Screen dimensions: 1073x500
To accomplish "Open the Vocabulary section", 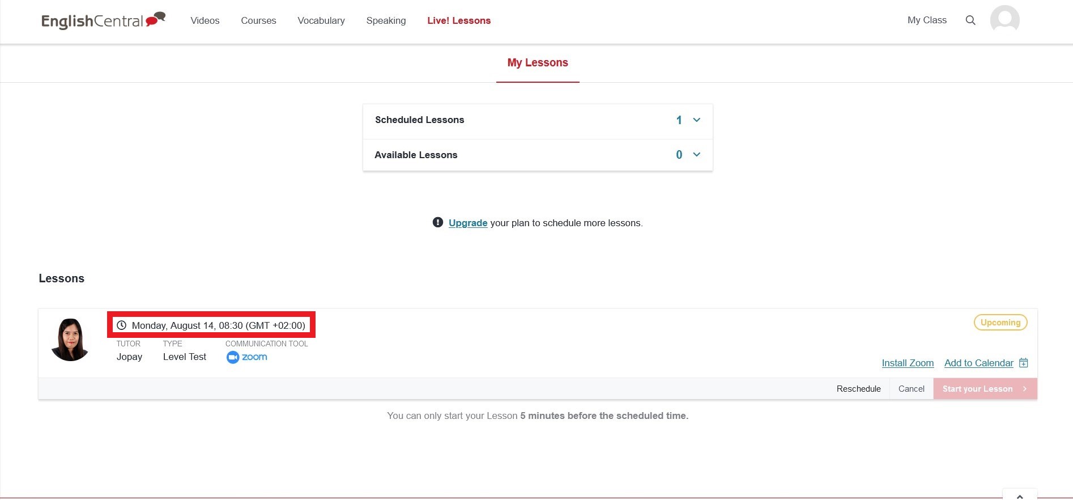I will tap(321, 20).
